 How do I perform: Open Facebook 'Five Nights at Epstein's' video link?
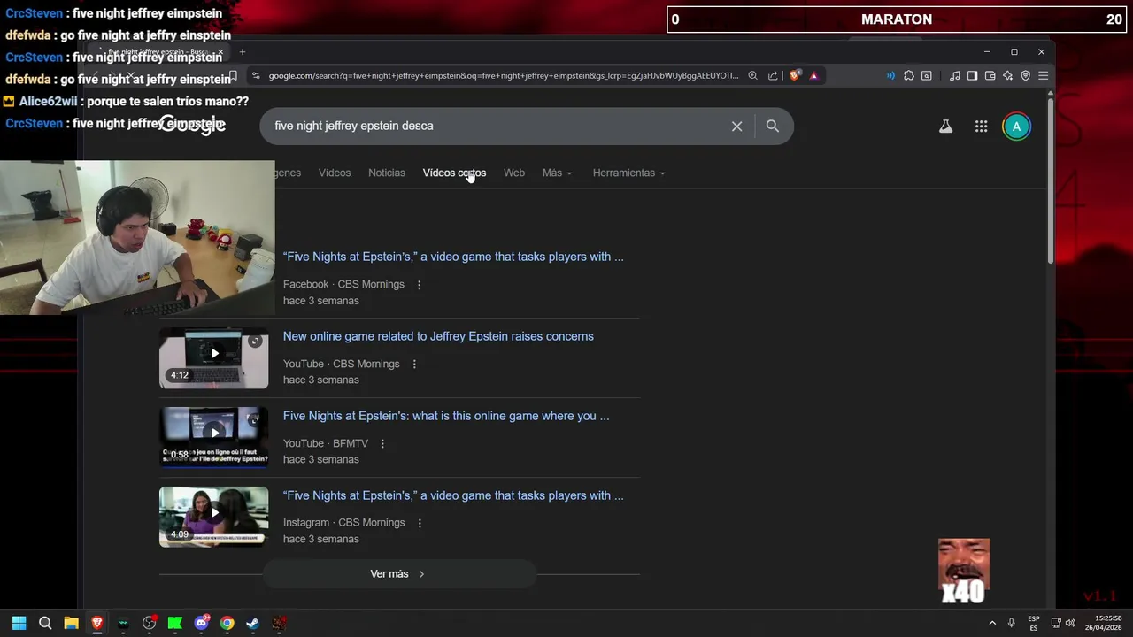[x=453, y=257]
